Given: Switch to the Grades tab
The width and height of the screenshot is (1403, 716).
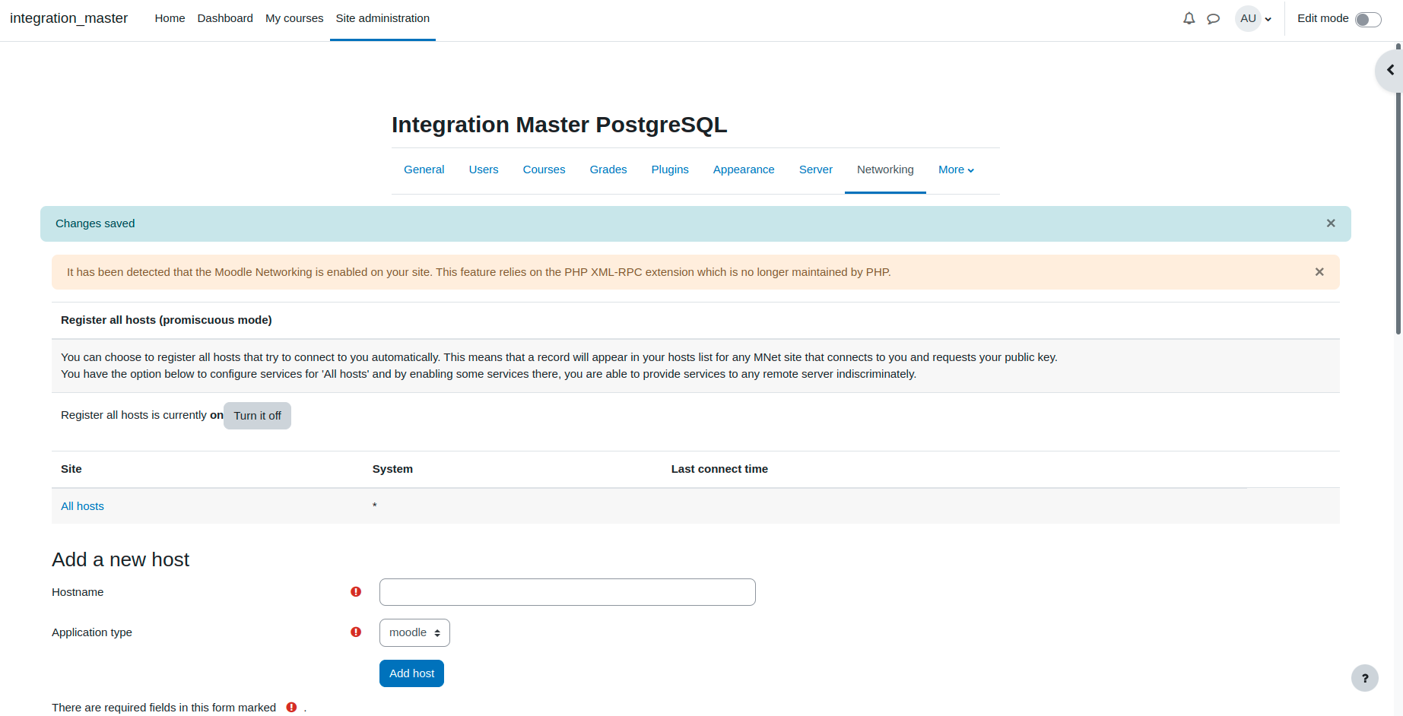Looking at the screenshot, I should tap(608, 170).
